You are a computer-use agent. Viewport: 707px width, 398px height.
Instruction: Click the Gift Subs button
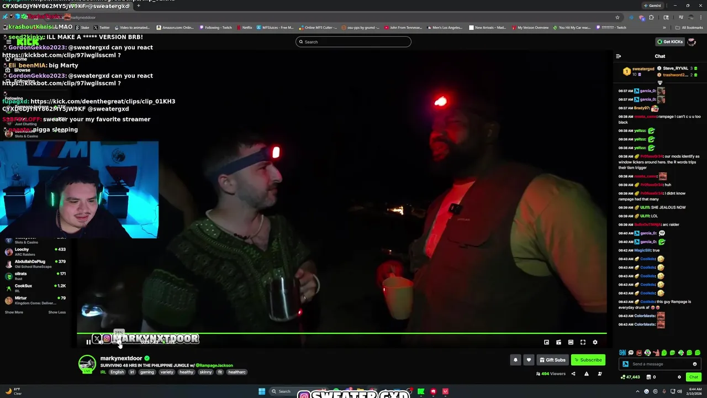552,360
